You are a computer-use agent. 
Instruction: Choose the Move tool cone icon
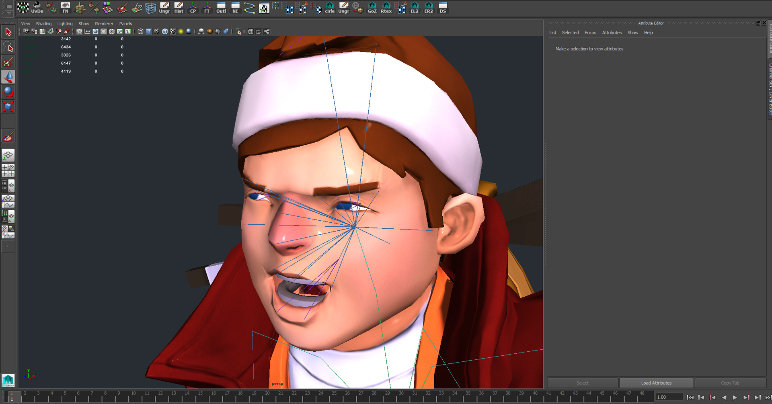click(x=8, y=77)
